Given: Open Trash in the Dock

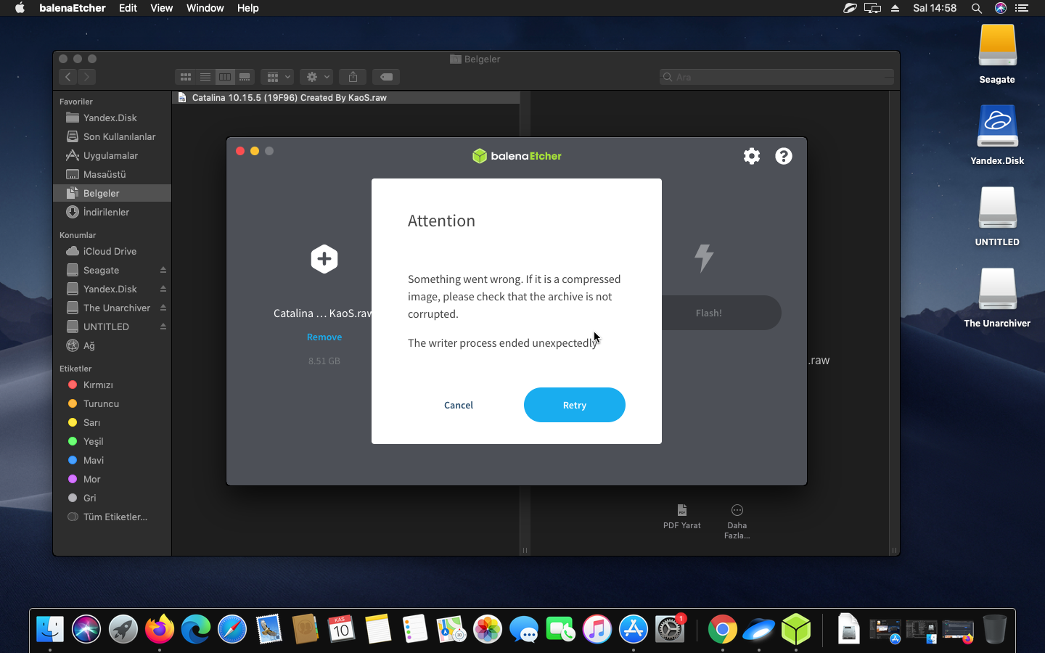Looking at the screenshot, I should [x=994, y=629].
